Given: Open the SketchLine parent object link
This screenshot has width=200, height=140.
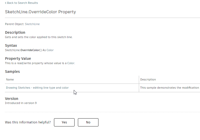Looking at the screenshot, I should tap(32, 24).
